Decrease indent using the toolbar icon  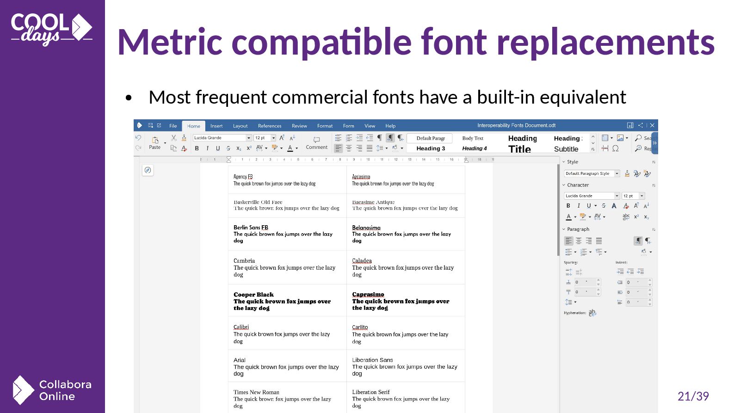click(370, 138)
